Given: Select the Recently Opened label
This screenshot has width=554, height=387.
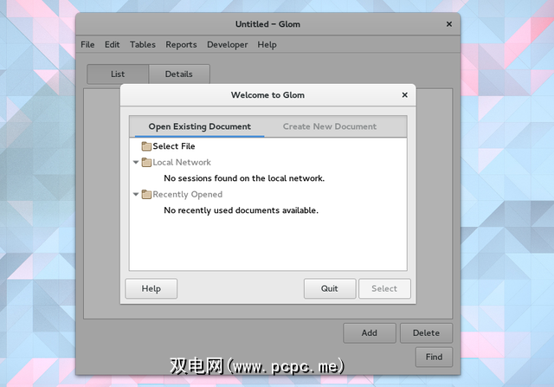Looking at the screenshot, I should click(188, 195).
